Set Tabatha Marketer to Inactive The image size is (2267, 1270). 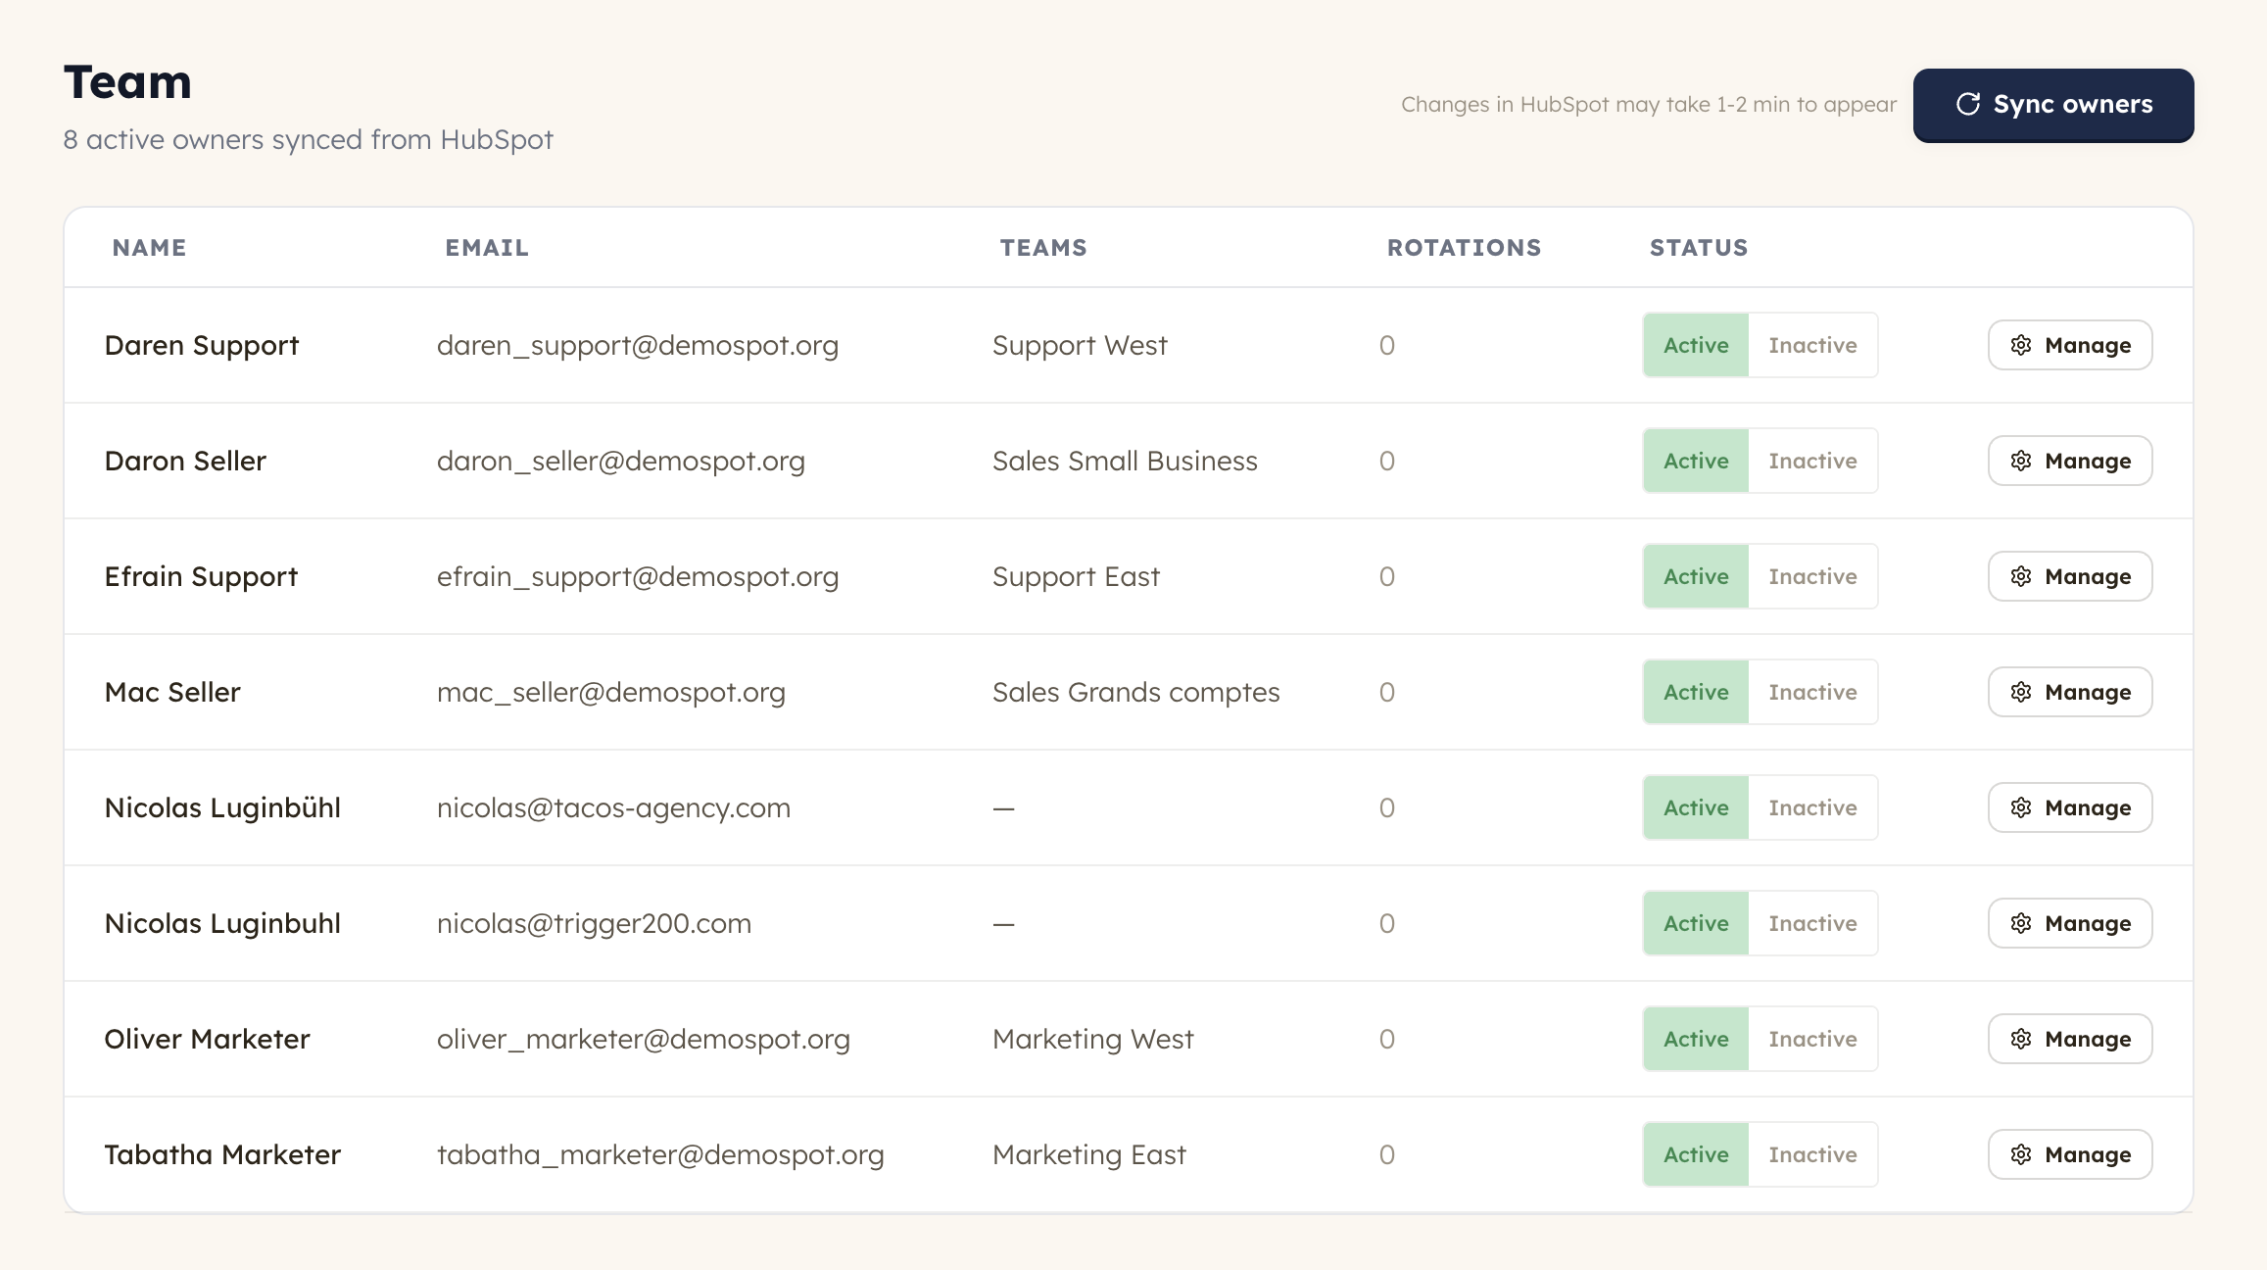[x=1812, y=1154]
